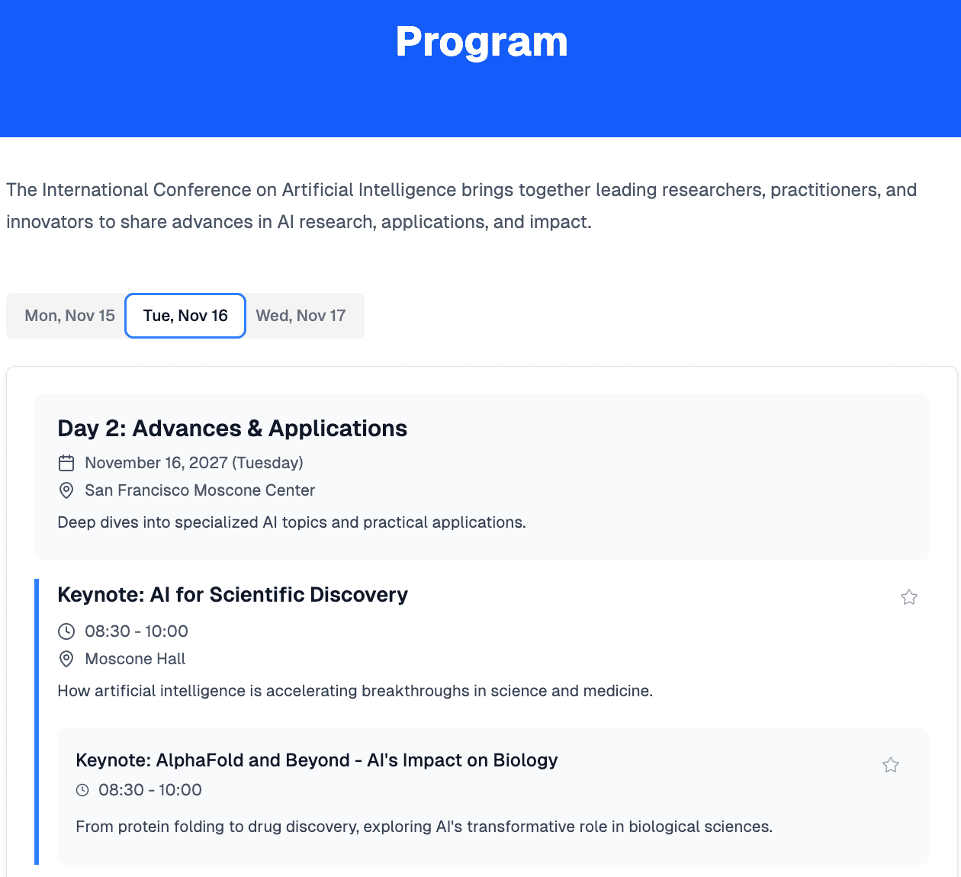Click the location pin next to Moscone Hall
Screen dimensions: 961x877
(x=66, y=659)
